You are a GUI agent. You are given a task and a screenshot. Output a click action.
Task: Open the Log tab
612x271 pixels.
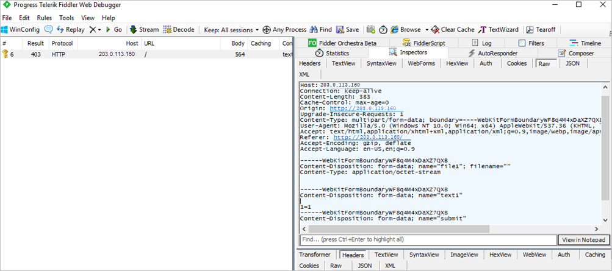click(x=481, y=43)
